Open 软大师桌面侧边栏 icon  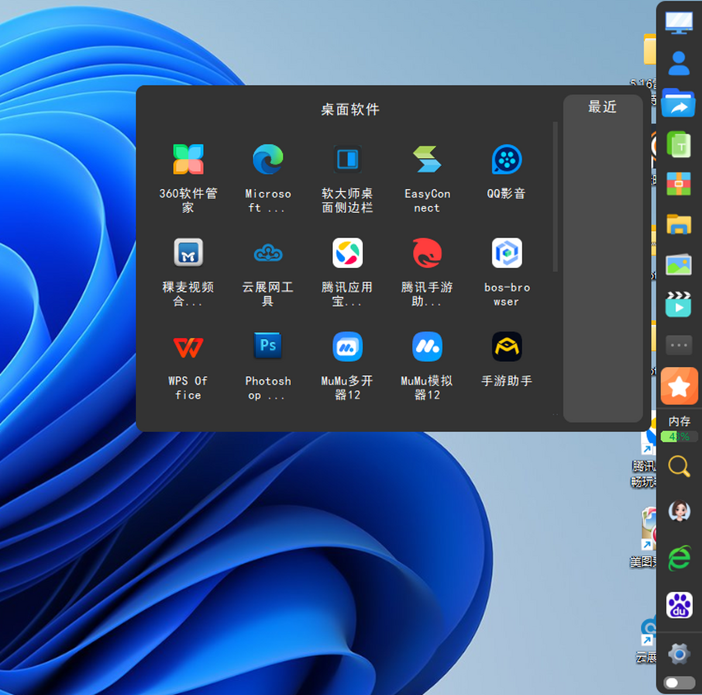point(347,160)
